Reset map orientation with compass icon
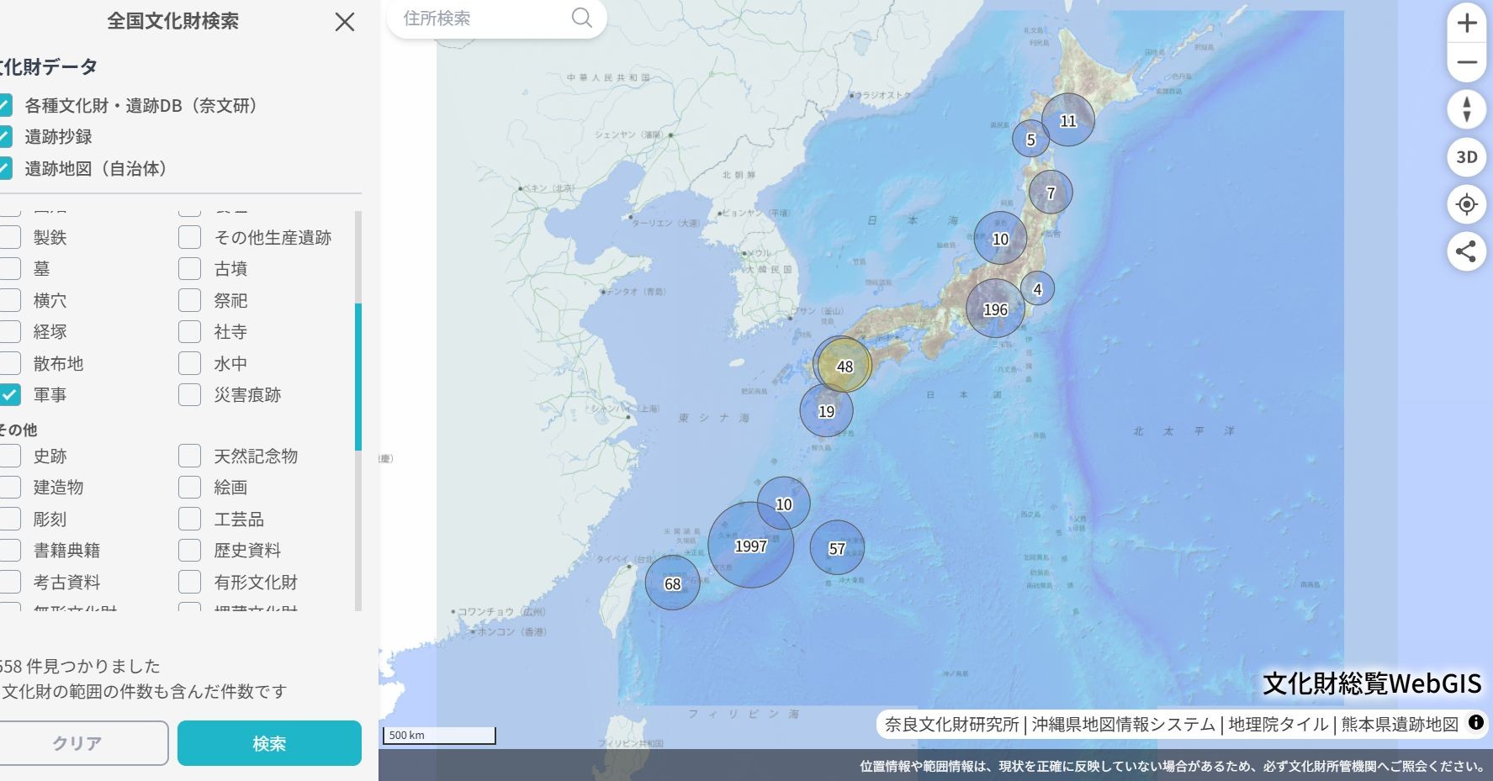 click(1466, 109)
